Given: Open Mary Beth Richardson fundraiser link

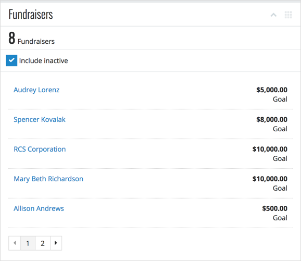Looking at the screenshot, I should point(48,179).
